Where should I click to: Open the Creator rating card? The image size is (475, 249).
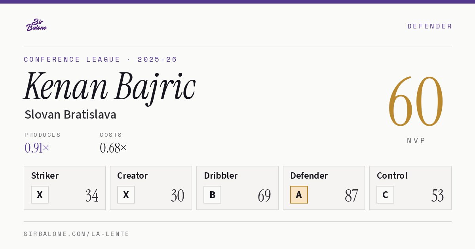click(x=151, y=188)
